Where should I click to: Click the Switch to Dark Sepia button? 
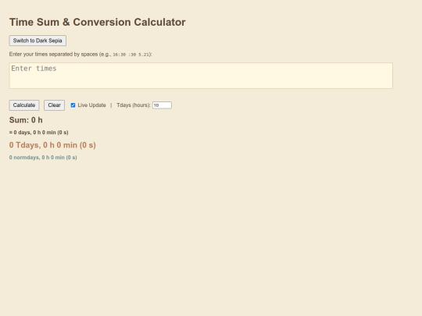pos(38,41)
